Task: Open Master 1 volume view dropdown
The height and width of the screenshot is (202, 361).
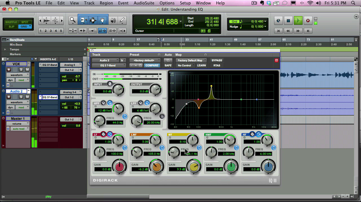Action: [18, 124]
